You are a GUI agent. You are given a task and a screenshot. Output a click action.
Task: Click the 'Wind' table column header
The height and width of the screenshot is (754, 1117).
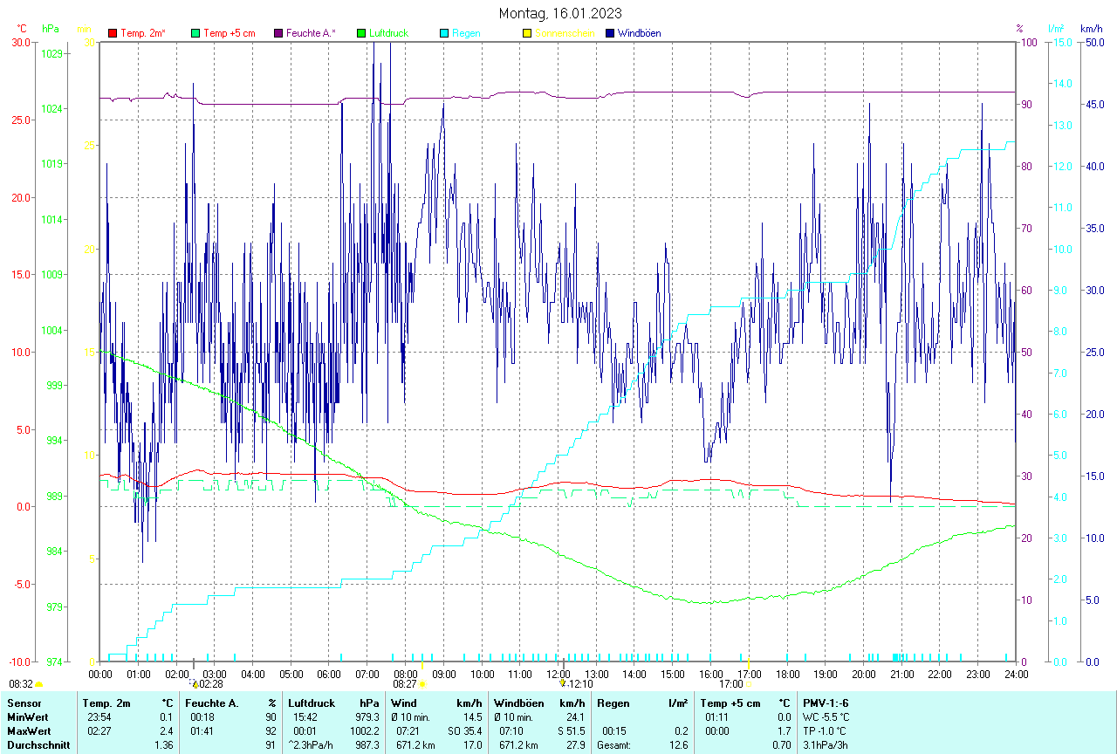pyautogui.click(x=403, y=703)
